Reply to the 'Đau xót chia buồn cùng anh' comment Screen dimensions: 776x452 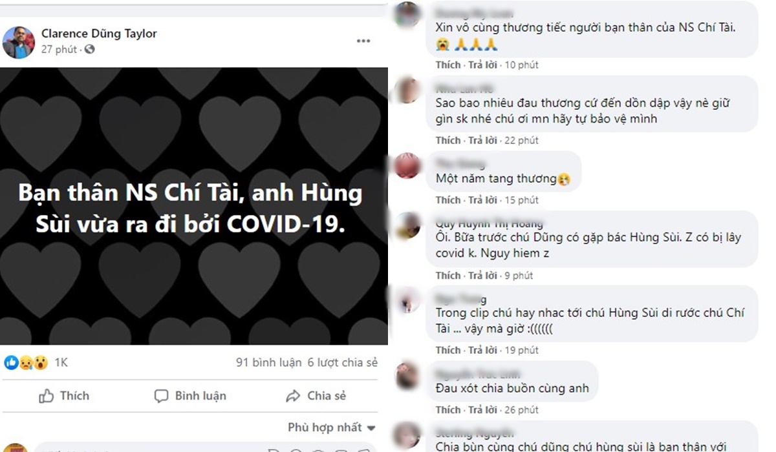pos(481,409)
